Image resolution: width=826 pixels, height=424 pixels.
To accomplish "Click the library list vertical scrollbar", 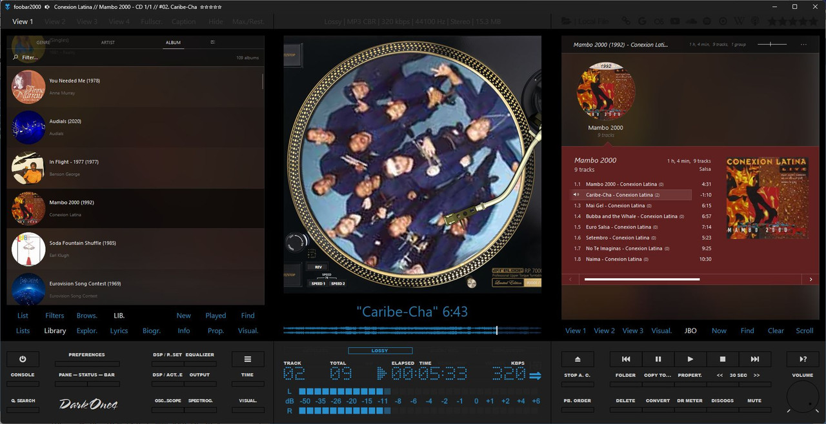I will (x=263, y=81).
